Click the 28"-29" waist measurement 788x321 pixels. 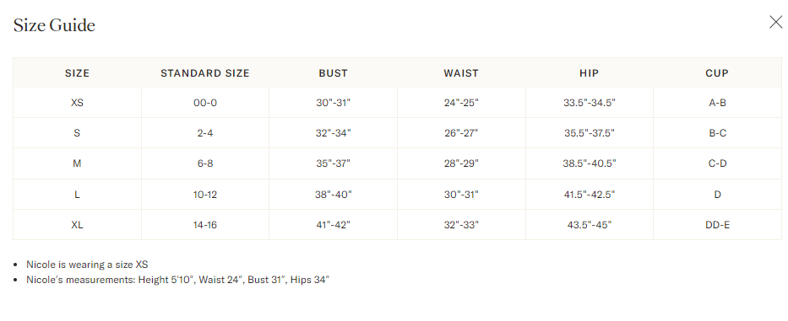click(x=461, y=163)
